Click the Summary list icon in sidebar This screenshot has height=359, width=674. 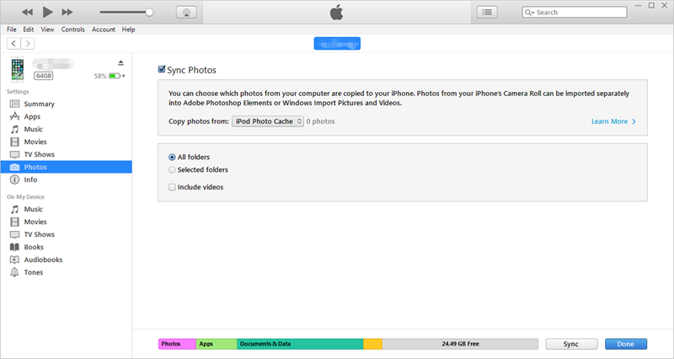point(14,104)
